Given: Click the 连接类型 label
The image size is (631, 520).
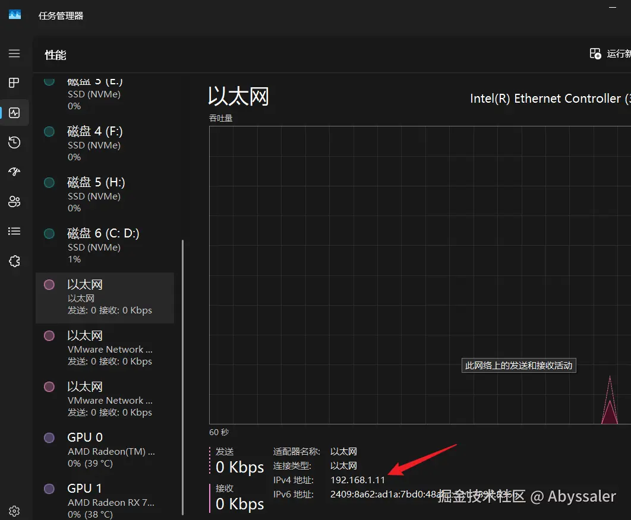Looking at the screenshot, I should pos(292,466).
